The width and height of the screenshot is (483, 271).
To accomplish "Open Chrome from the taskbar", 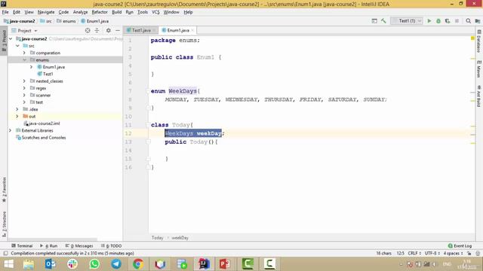I will pyautogui.click(x=138, y=264).
